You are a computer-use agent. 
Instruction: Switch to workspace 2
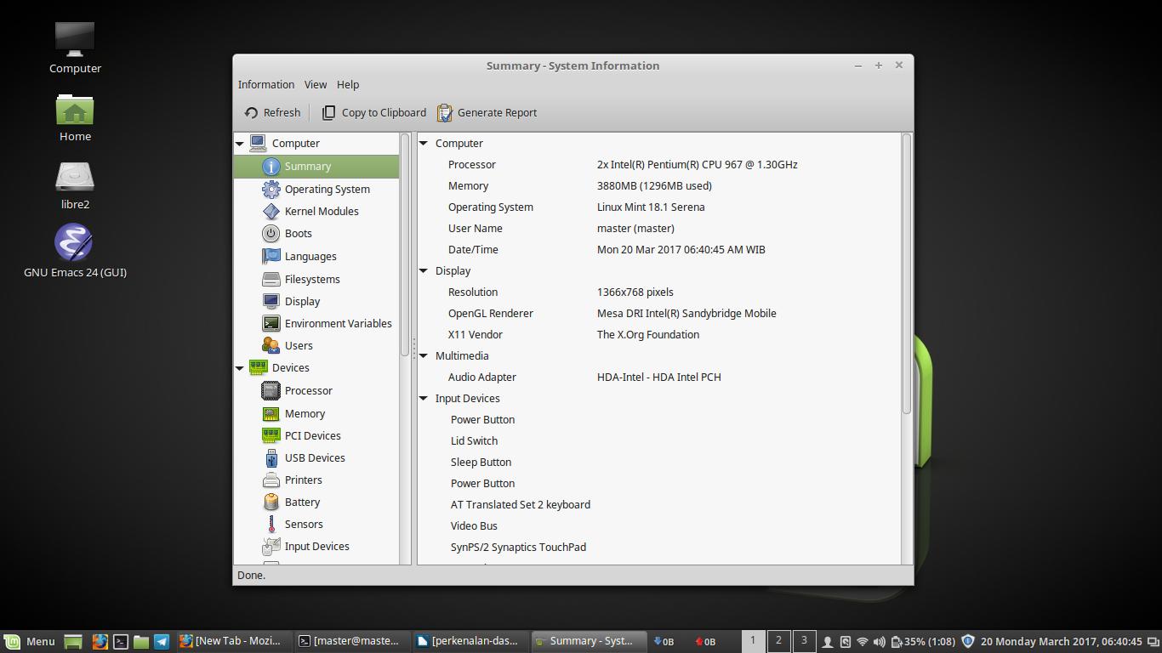(778, 640)
